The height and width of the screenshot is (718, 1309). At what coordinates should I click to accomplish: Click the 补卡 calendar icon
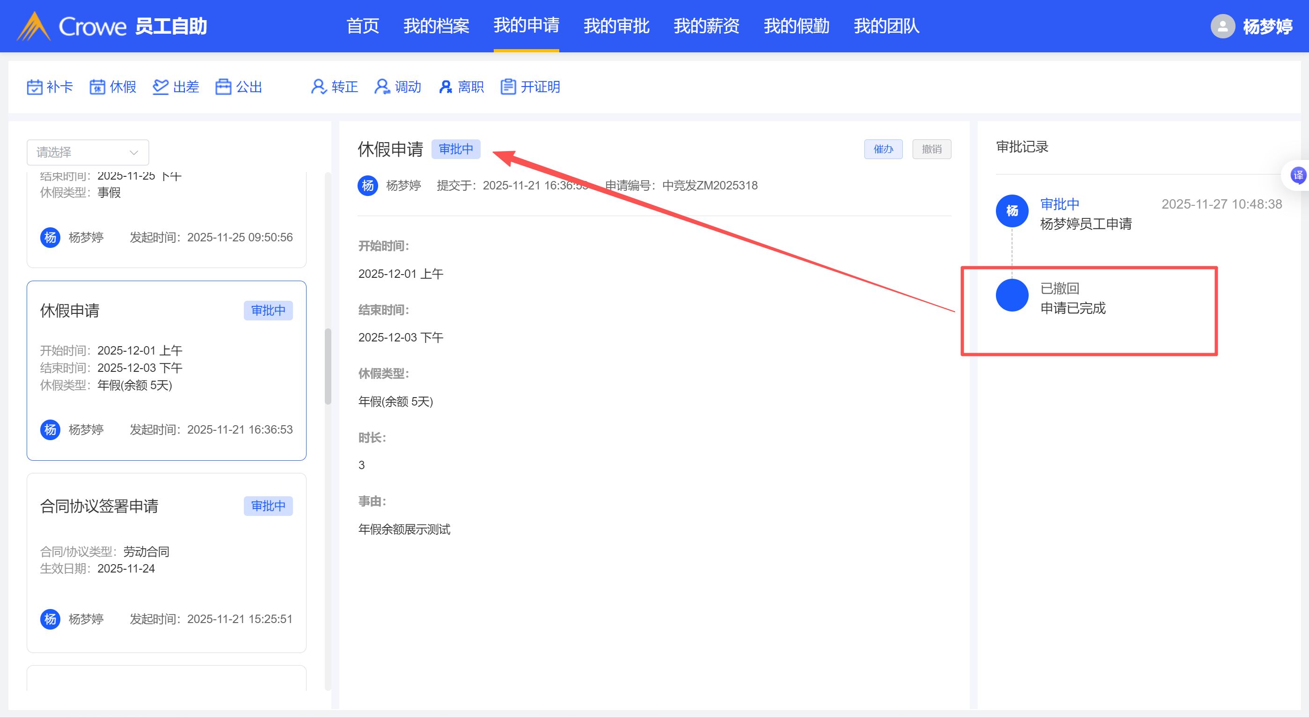click(x=35, y=87)
